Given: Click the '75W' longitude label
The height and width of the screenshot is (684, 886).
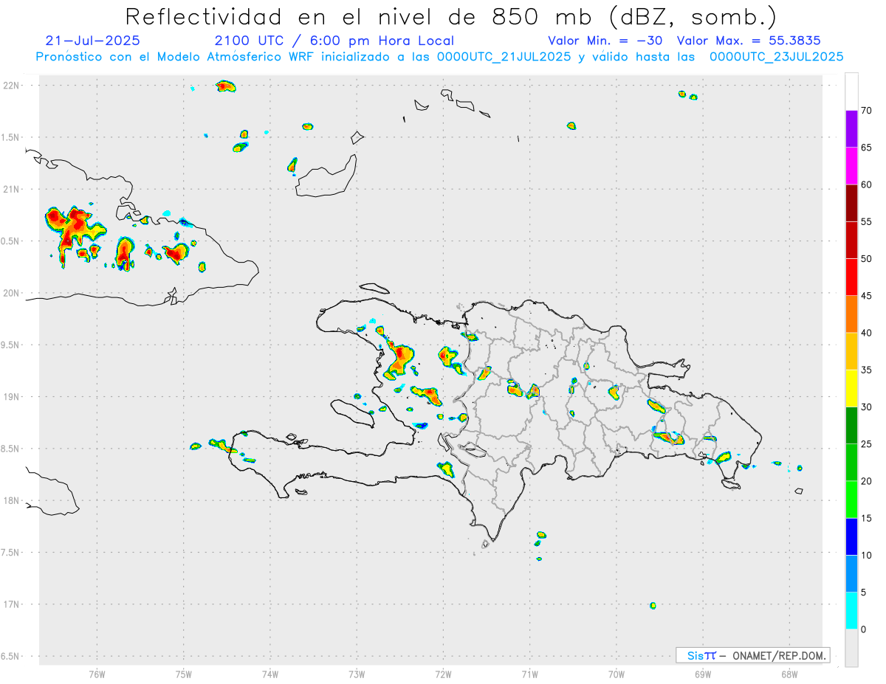Looking at the screenshot, I should coord(184,674).
